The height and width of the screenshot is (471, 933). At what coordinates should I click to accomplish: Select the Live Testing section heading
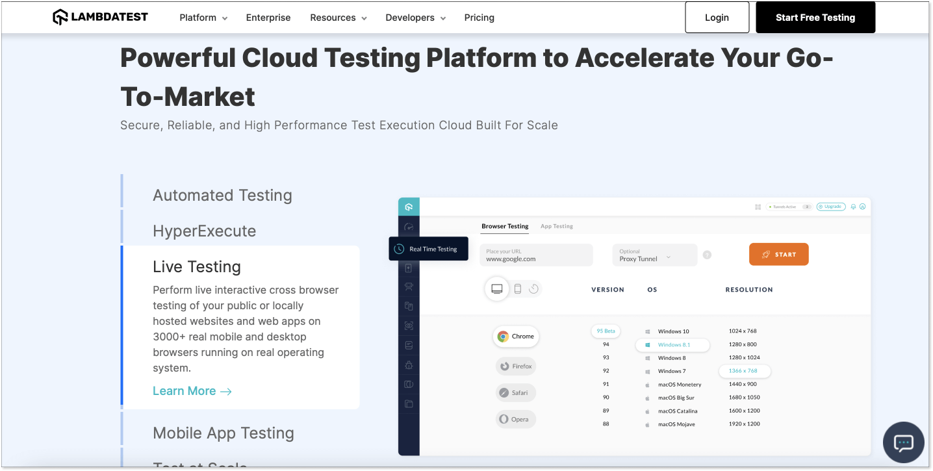tap(197, 266)
